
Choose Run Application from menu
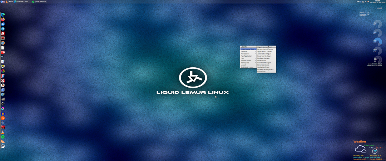click(x=248, y=56)
